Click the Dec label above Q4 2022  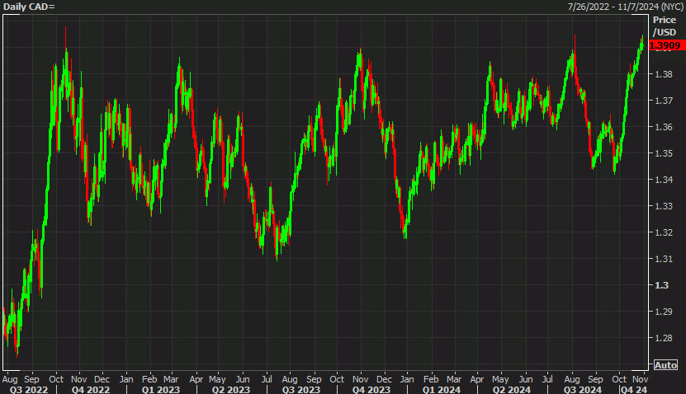point(102,378)
